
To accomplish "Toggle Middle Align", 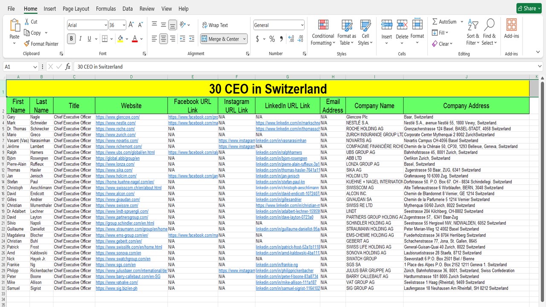I will 163,25.
